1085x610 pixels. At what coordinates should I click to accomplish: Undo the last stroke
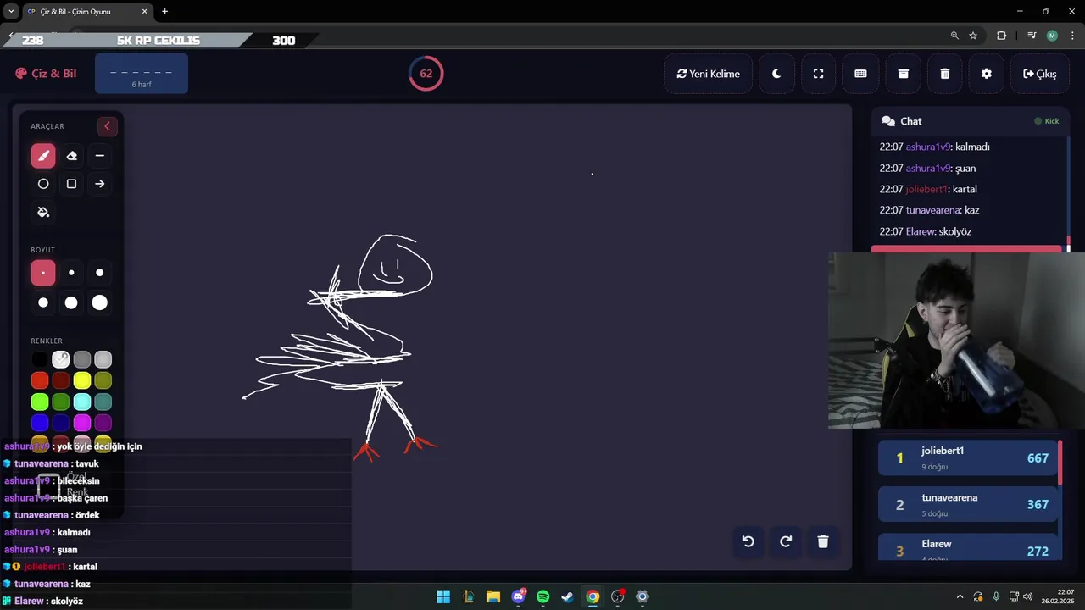click(748, 541)
